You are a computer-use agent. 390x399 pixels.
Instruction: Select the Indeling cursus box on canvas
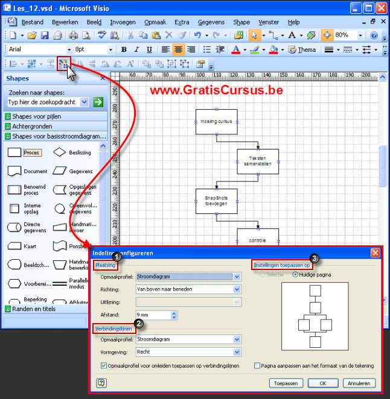[x=216, y=122]
